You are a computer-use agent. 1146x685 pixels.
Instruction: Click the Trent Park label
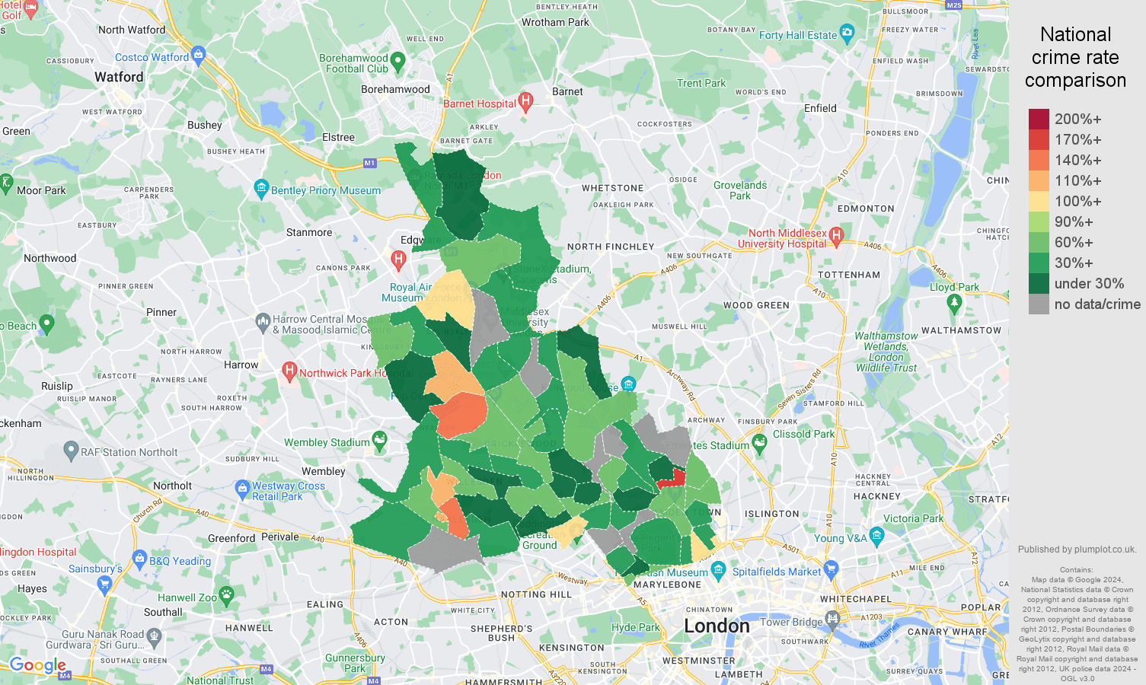(x=701, y=83)
